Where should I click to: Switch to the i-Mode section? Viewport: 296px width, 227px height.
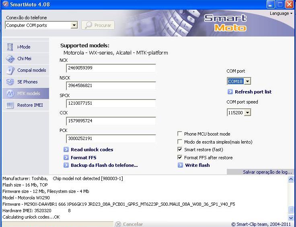point(26,47)
